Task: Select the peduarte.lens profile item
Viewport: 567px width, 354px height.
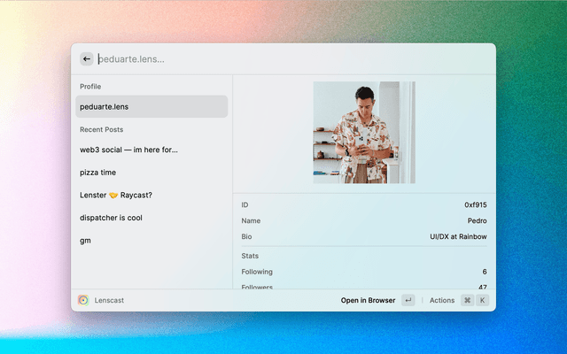Action: 151,106
